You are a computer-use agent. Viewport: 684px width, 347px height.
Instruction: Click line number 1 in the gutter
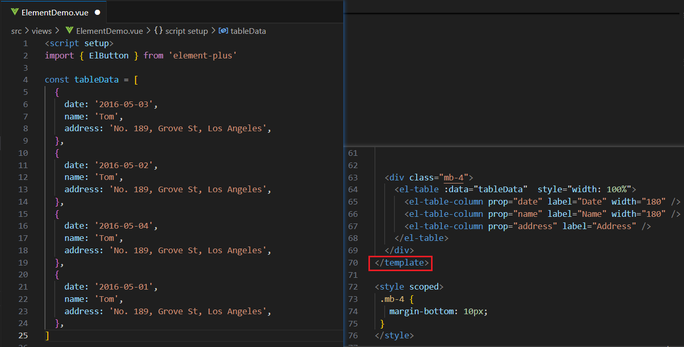pyautogui.click(x=25, y=44)
